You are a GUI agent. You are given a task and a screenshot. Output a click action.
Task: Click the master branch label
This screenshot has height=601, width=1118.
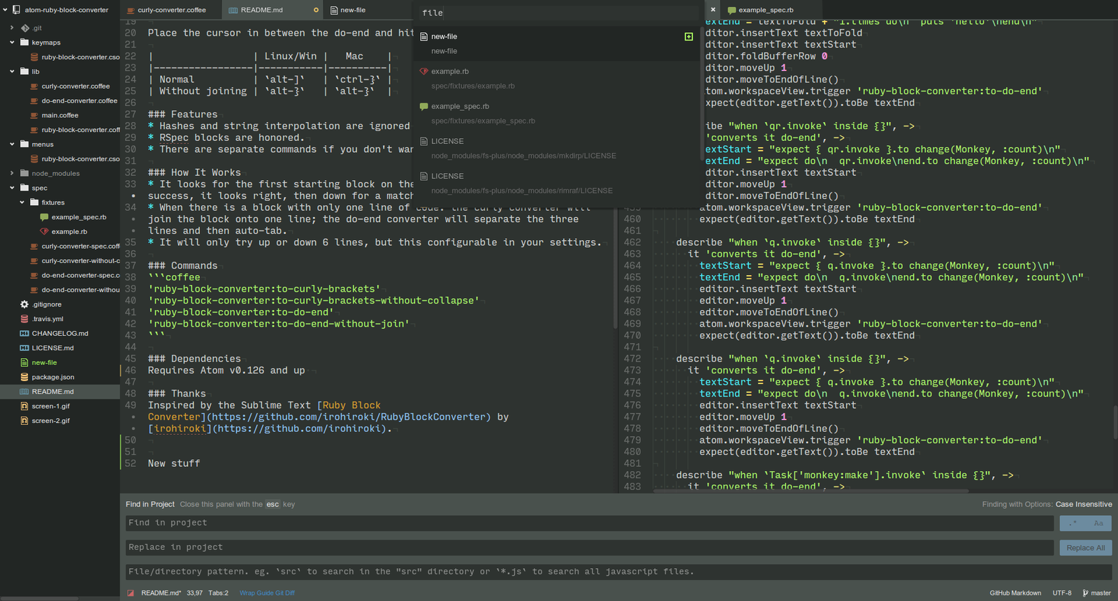coord(1101,593)
